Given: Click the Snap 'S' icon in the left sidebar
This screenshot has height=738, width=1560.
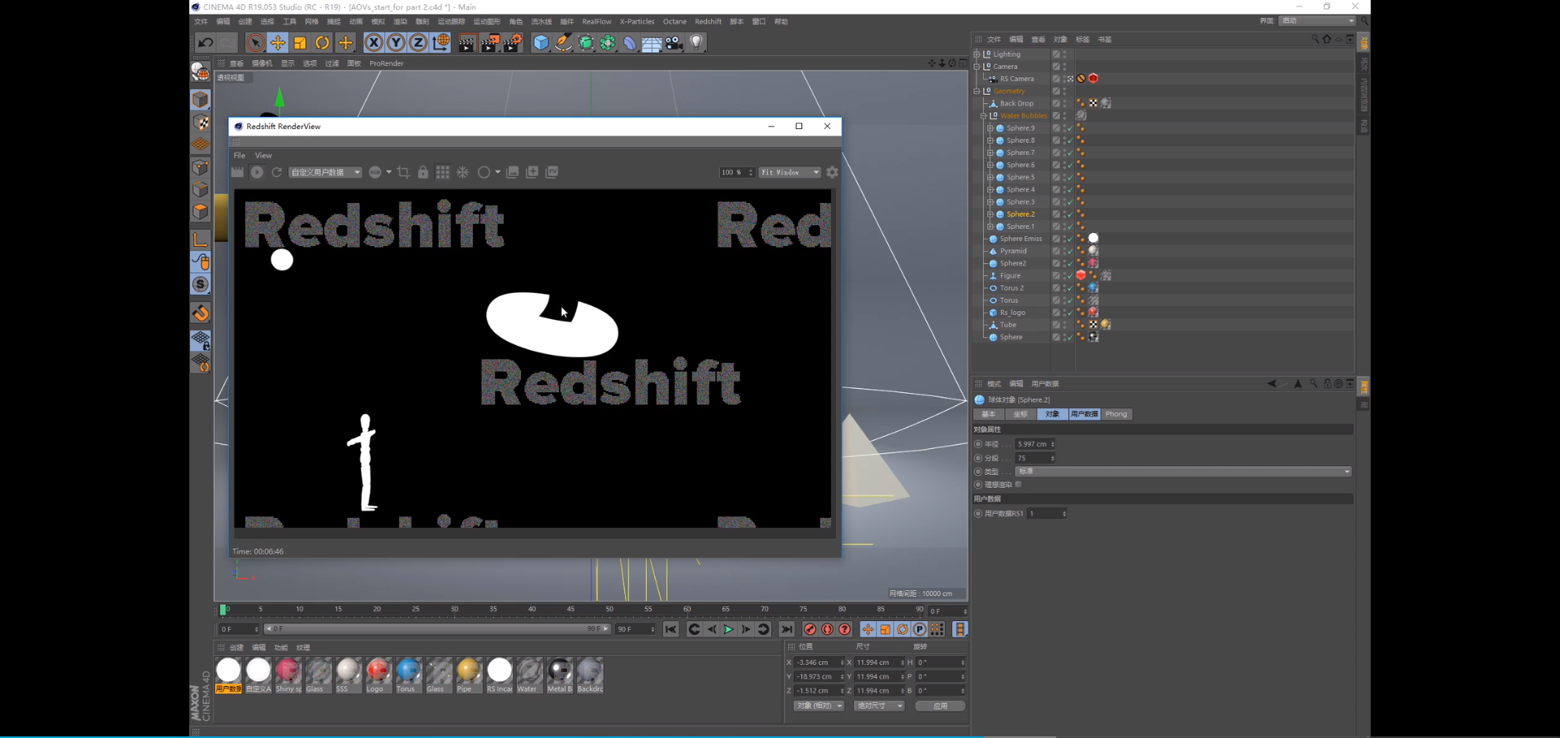Looking at the screenshot, I should 201,284.
